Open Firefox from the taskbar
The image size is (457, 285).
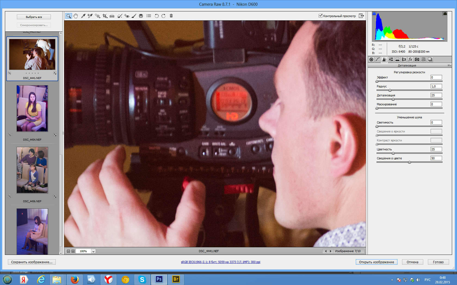pyautogui.click(x=75, y=279)
